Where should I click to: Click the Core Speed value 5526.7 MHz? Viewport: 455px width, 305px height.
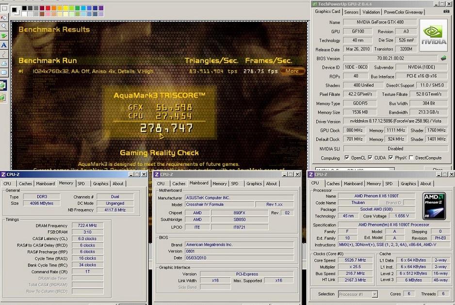click(356, 260)
